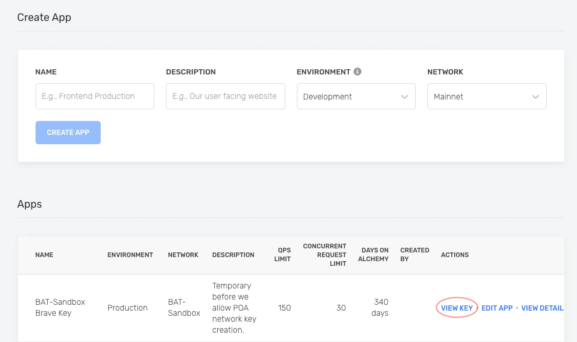Click the 'Temporary before we allow POA' description
This screenshot has width=577, height=342.
click(234, 308)
